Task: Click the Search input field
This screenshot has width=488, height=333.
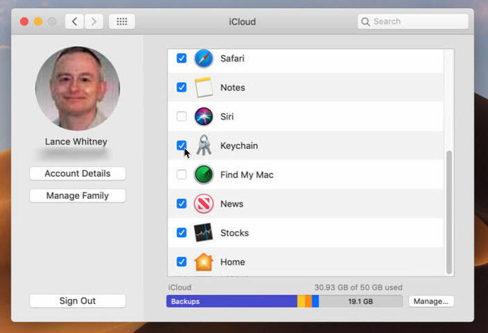Action: [413, 22]
